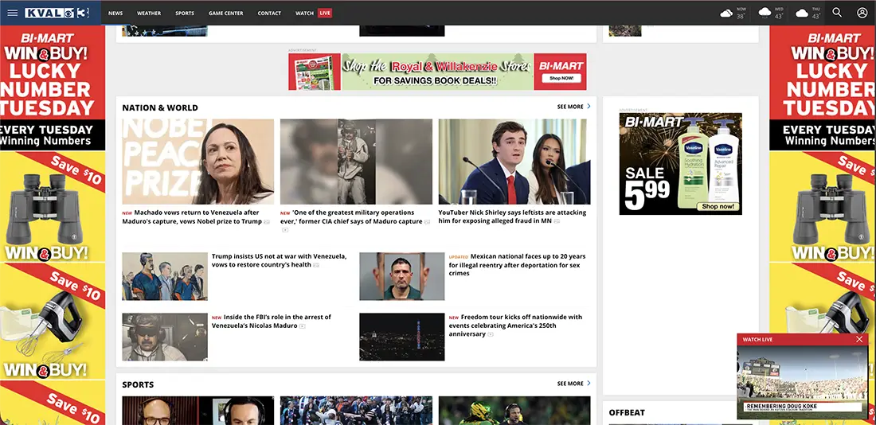
Task: Click the blindfolded Maduro photo thumbnail
Action: point(165,337)
